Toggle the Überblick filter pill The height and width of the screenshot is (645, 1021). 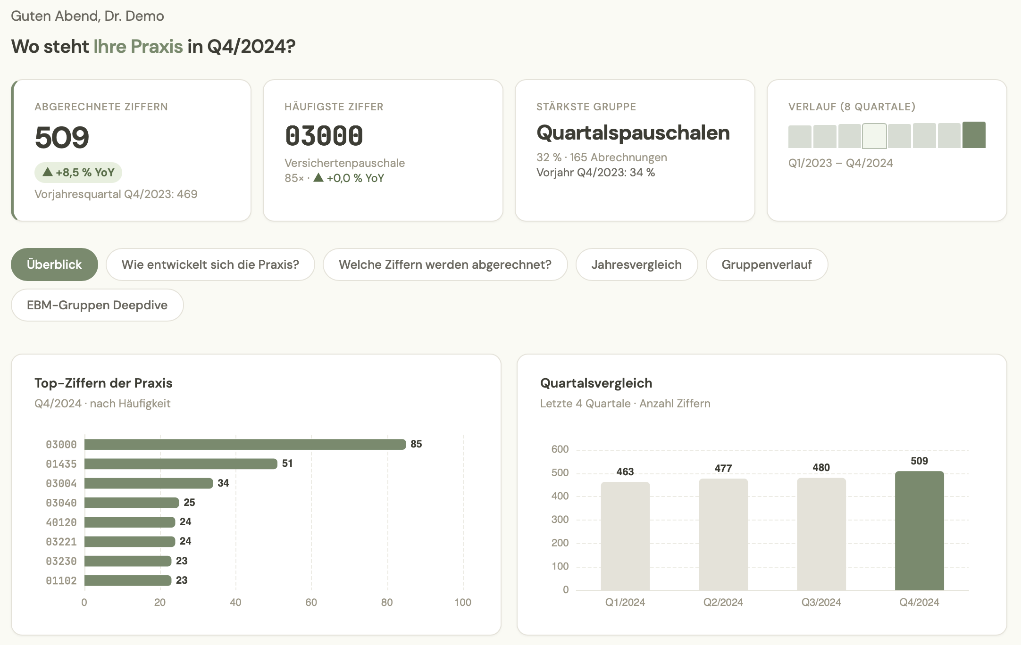coord(54,265)
